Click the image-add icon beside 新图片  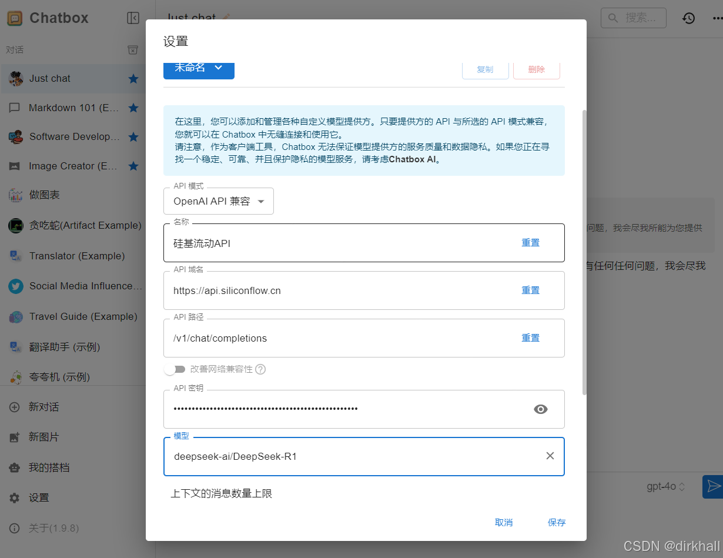15,437
